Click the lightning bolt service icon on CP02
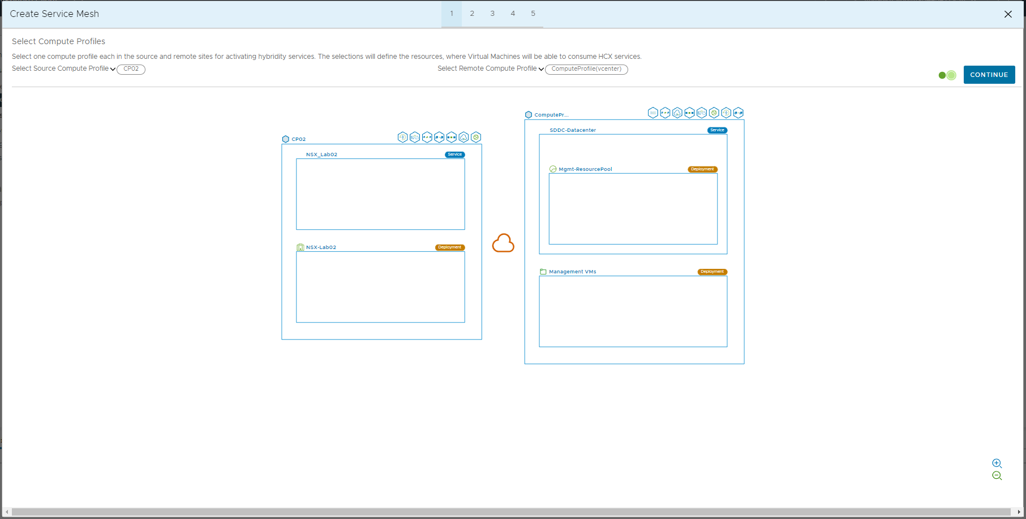The width and height of the screenshot is (1026, 519). pyautogui.click(x=403, y=137)
